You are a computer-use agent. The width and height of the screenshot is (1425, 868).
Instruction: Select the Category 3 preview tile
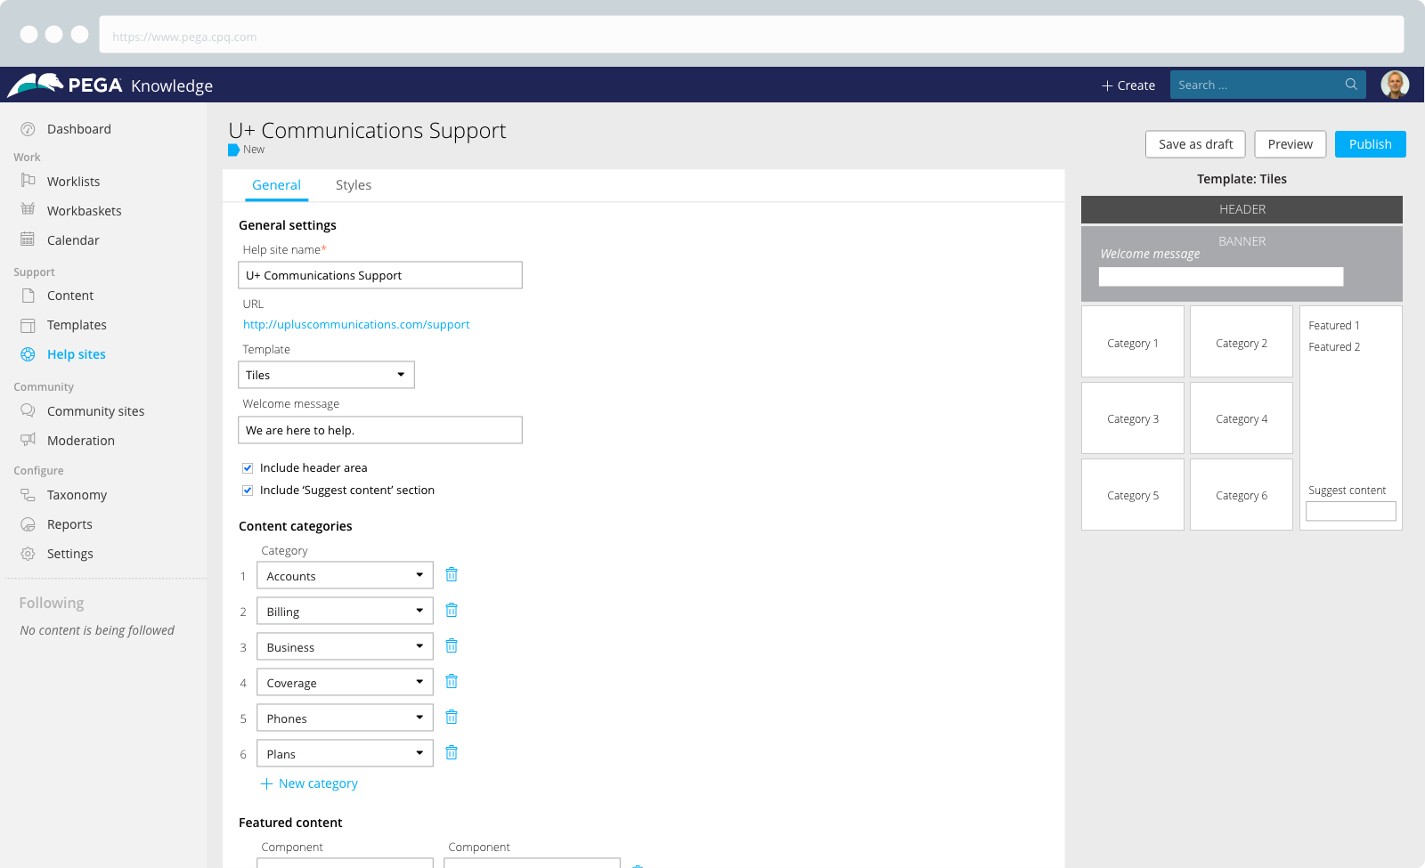[1133, 418]
